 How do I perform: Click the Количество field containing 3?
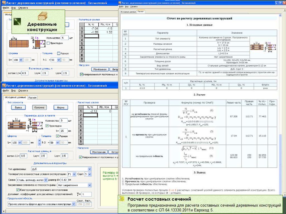point(63,121)
